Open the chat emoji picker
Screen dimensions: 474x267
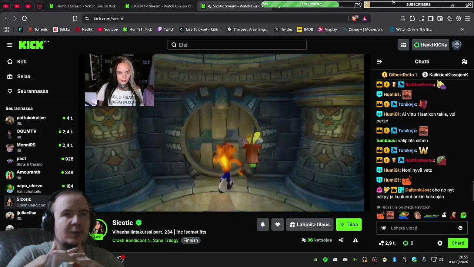click(460, 228)
